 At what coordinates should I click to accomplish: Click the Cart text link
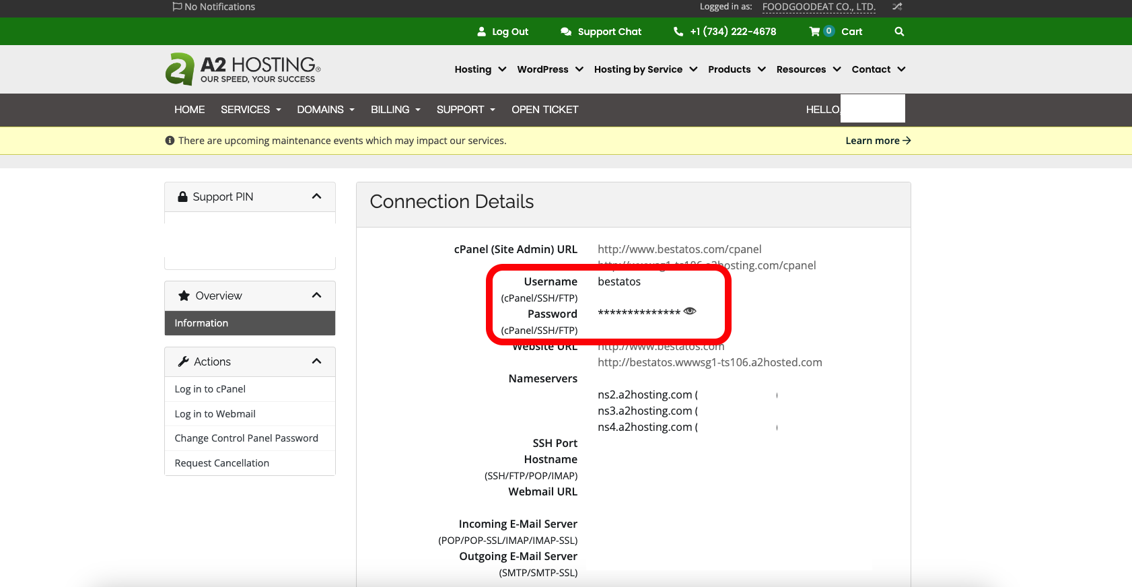pos(851,32)
